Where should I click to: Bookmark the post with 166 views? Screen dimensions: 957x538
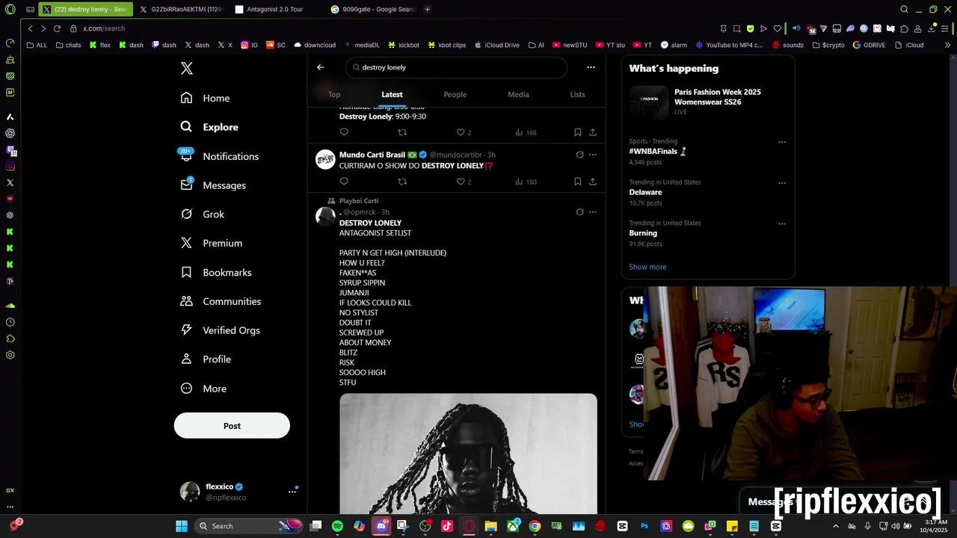pos(578,132)
